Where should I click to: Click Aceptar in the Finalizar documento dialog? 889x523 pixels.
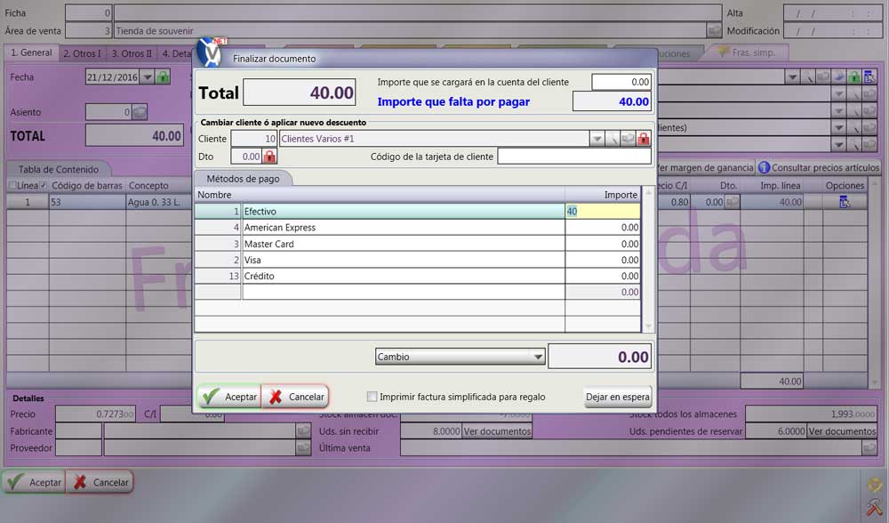point(229,397)
